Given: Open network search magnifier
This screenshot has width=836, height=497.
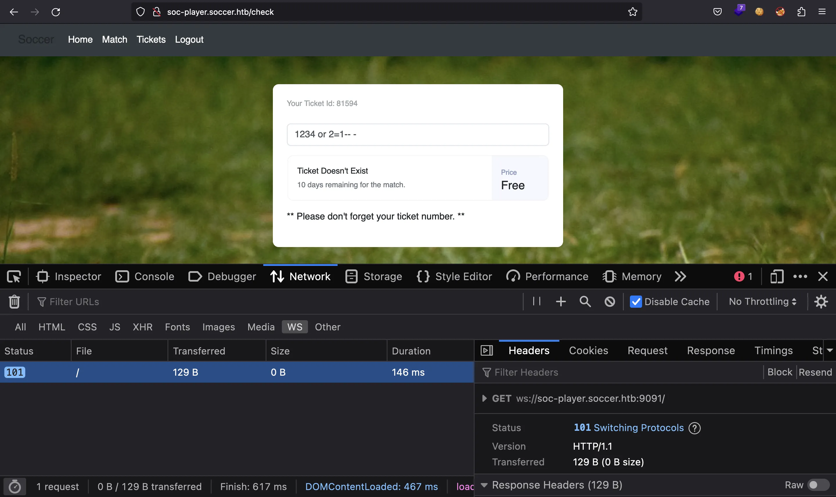Looking at the screenshot, I should point(585,301).
